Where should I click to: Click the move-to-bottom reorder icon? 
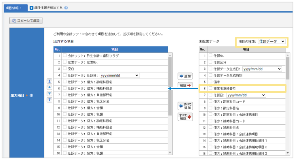[49, 100]
